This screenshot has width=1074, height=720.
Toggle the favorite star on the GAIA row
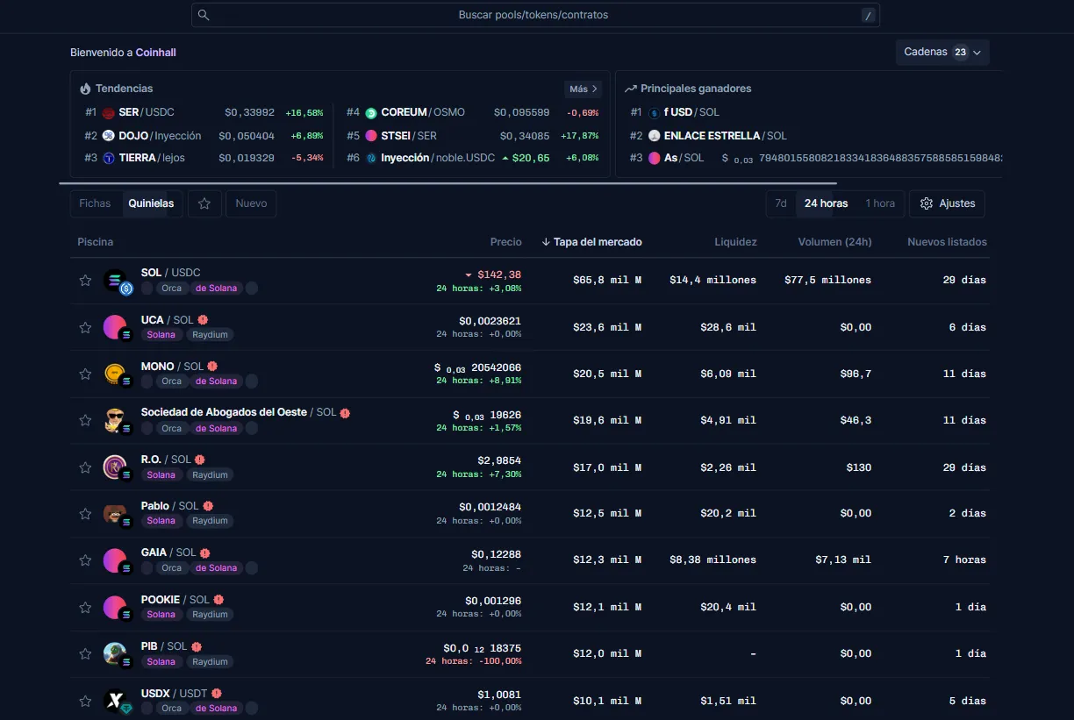coord(85,560)
